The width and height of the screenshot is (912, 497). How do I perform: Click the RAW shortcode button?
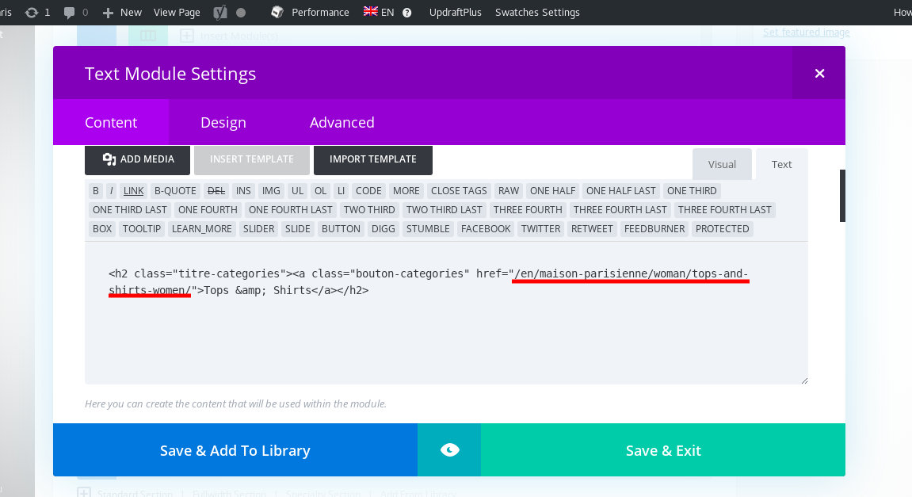click(509, 191)
